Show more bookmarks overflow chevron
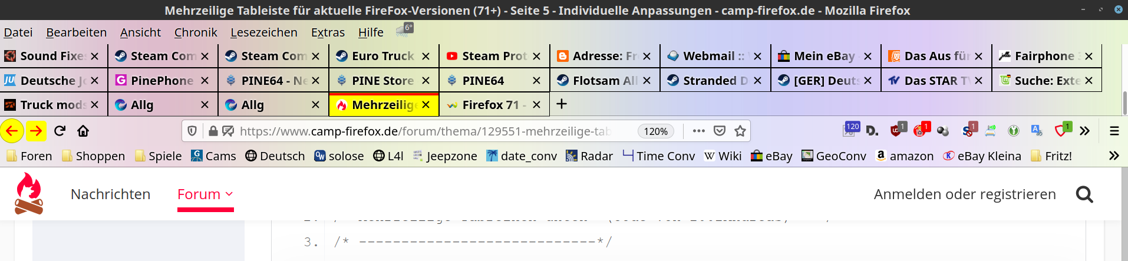Image resolution: width=1128 pixels, height=261 pixels. click(1113, 156)
